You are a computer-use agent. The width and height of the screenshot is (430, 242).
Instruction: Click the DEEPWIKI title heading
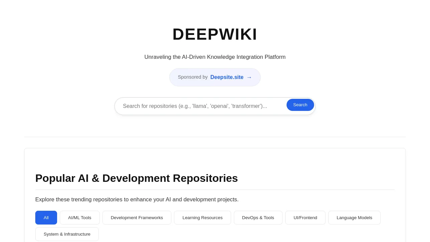(x=215, y=34)
